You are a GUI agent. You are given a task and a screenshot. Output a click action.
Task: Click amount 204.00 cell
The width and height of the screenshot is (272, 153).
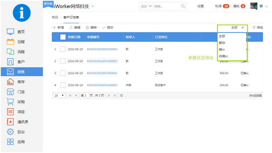[x=224, y=85]
